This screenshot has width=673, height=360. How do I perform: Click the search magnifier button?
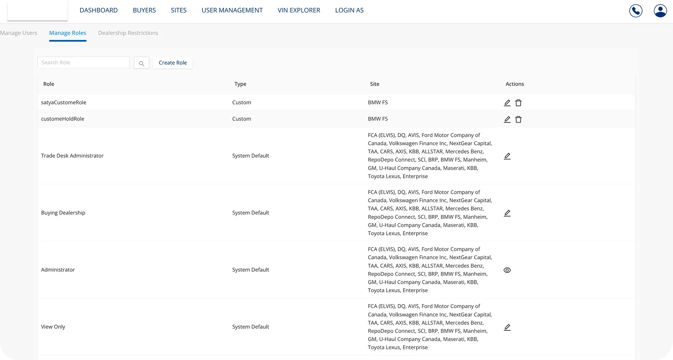(x=141, y=63)
